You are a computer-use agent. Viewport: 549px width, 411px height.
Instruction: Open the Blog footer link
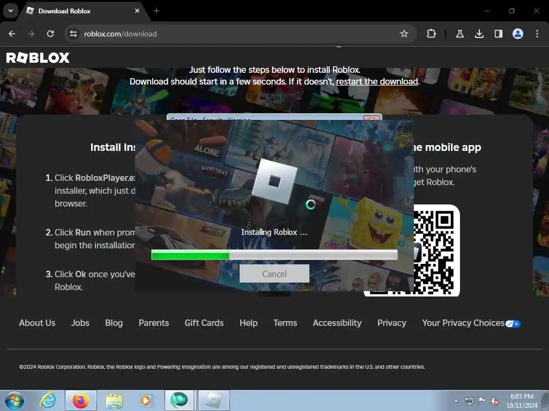[x=114, y=323]
